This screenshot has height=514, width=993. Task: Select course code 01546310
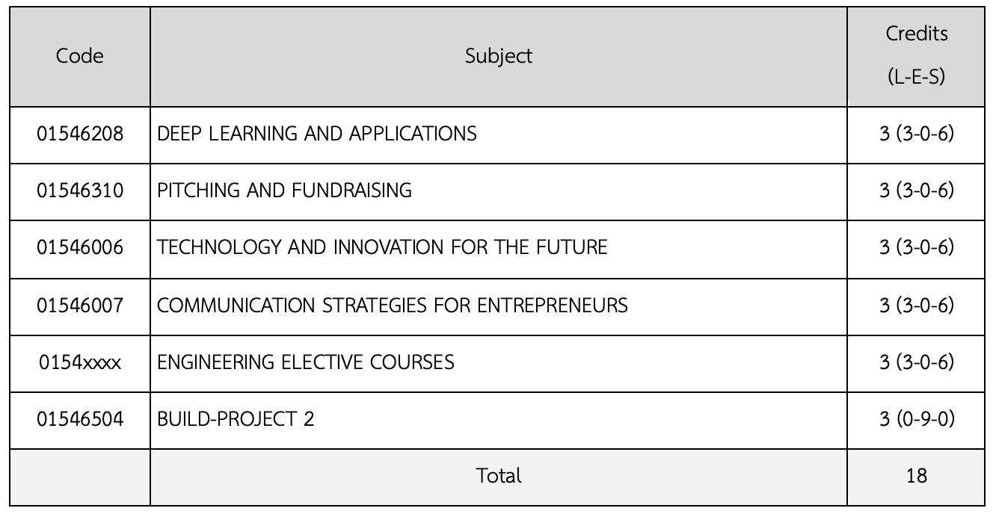click(79, 191)
